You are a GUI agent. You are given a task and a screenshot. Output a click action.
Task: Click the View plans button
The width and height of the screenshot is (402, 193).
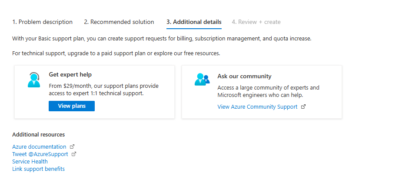pos(72,106)
